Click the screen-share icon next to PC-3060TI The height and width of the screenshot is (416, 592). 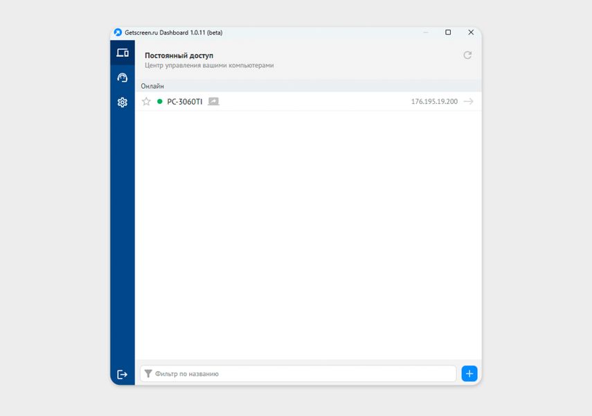213,101
